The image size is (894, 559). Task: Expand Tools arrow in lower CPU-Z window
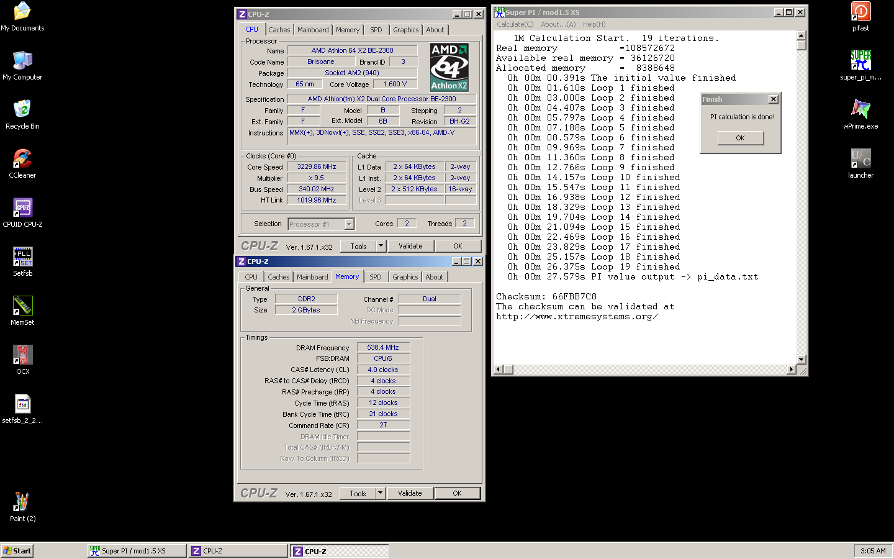[x=381, y=493]
